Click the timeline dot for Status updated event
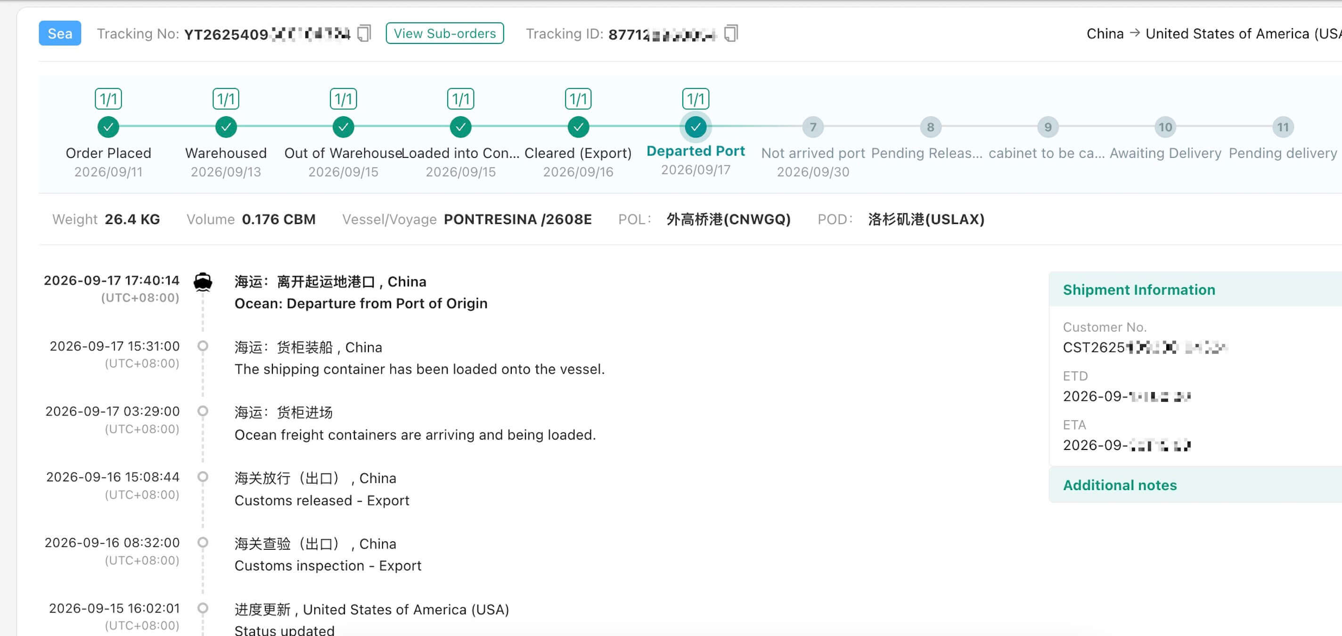Screen dimensions: 1342x636 click(203, 608)
